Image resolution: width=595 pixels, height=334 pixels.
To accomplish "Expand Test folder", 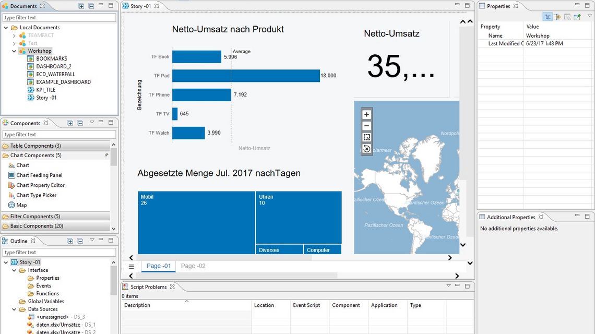I will pos(14,43).
